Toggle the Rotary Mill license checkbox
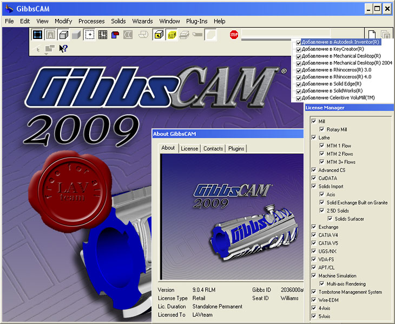The height and width of the screenshot is (324, 395). click(x=322, y=129)
